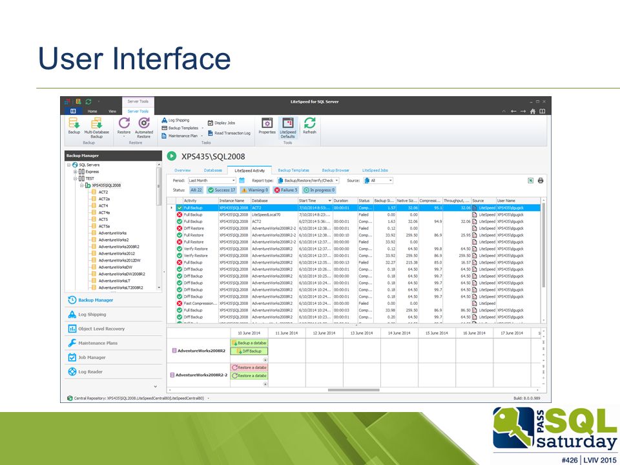This screenshot has height=465, width=620.
Task: Launch Automated Restore
Action: click(x=144, y=127)
